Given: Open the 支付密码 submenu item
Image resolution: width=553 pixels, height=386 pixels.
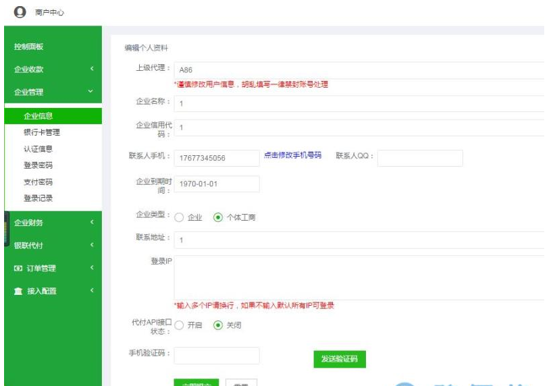Looking at the screenshot, I should click(38, 182).
